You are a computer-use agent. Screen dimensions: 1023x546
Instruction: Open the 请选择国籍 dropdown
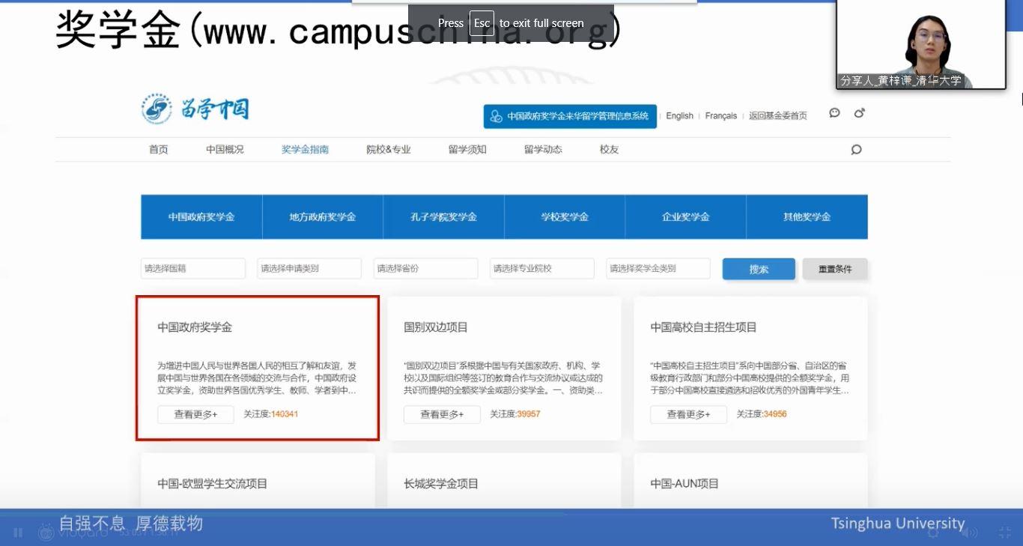click(x=193, y=268)
